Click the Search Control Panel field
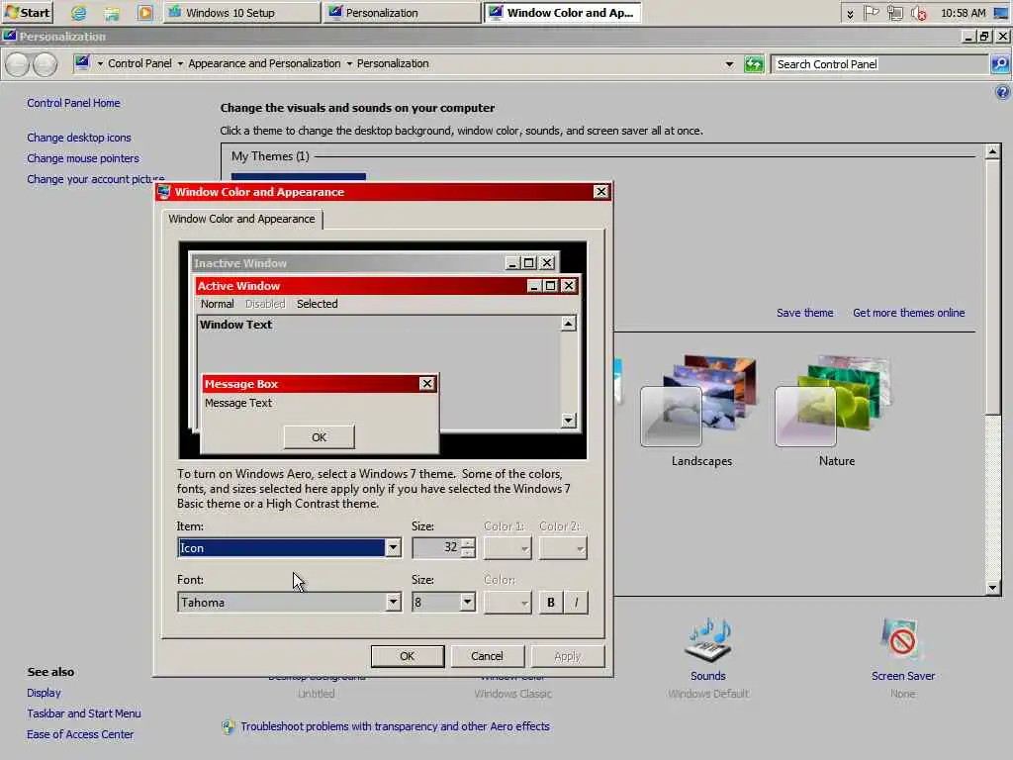The width and height of the screenshot is (1013, 760). click(x=879, y=64)
